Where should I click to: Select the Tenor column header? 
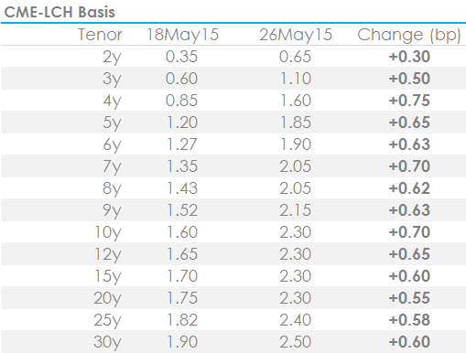100,35
